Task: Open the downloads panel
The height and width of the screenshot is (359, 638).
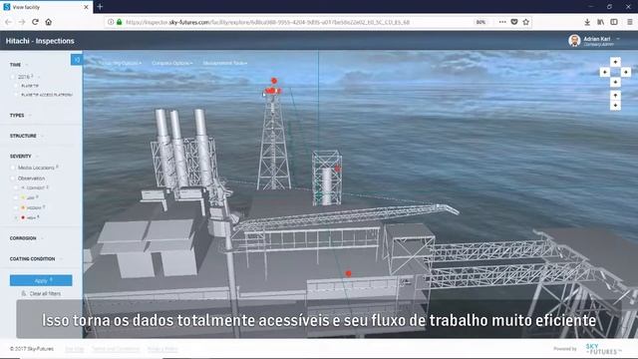Action: click(x=587, y=22)
